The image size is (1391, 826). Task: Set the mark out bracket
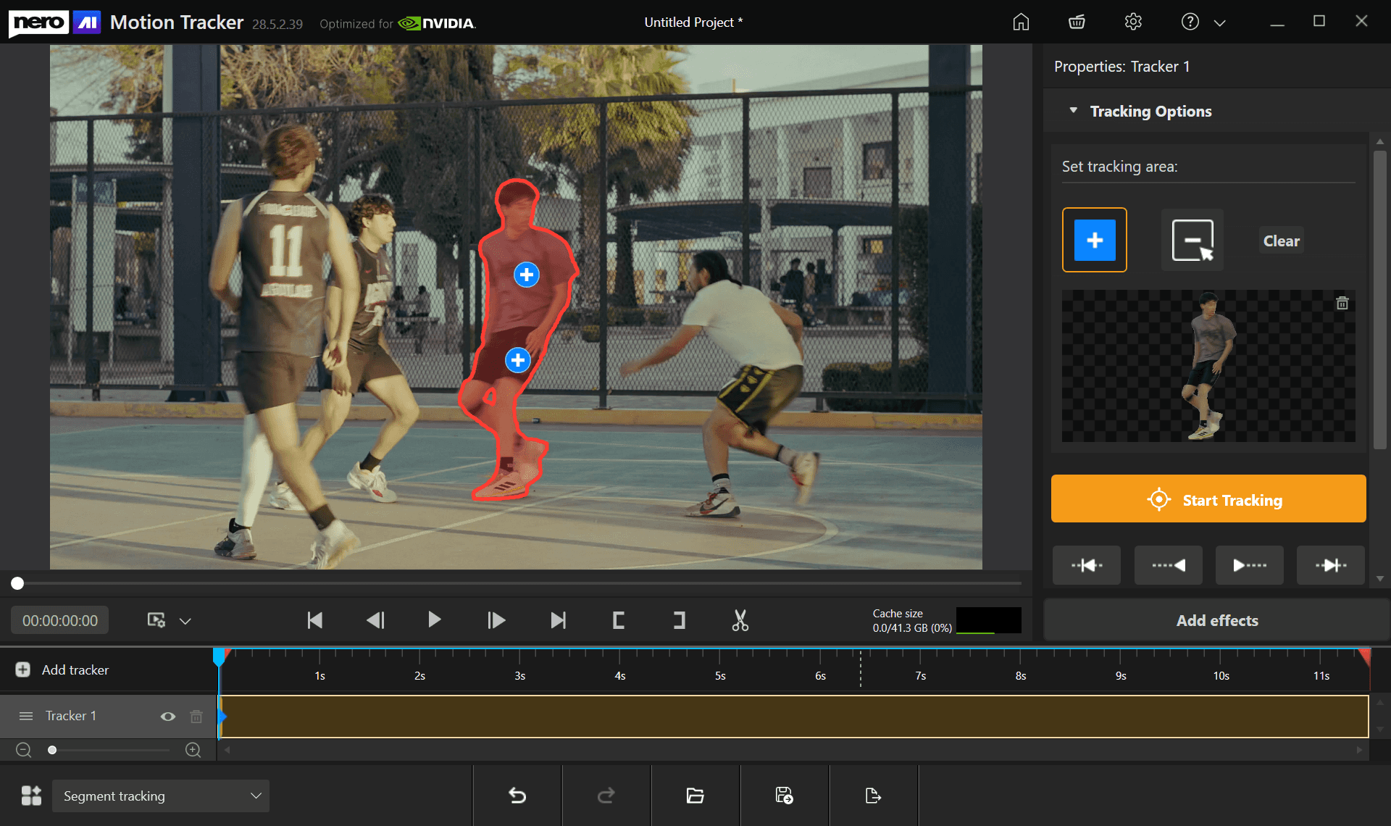coord(679,620)
